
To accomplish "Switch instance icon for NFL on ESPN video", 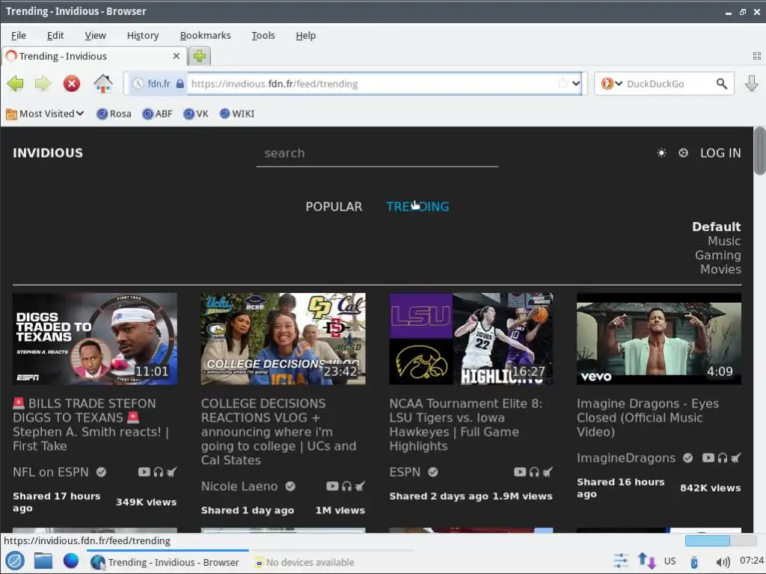I will coord(171,472).
